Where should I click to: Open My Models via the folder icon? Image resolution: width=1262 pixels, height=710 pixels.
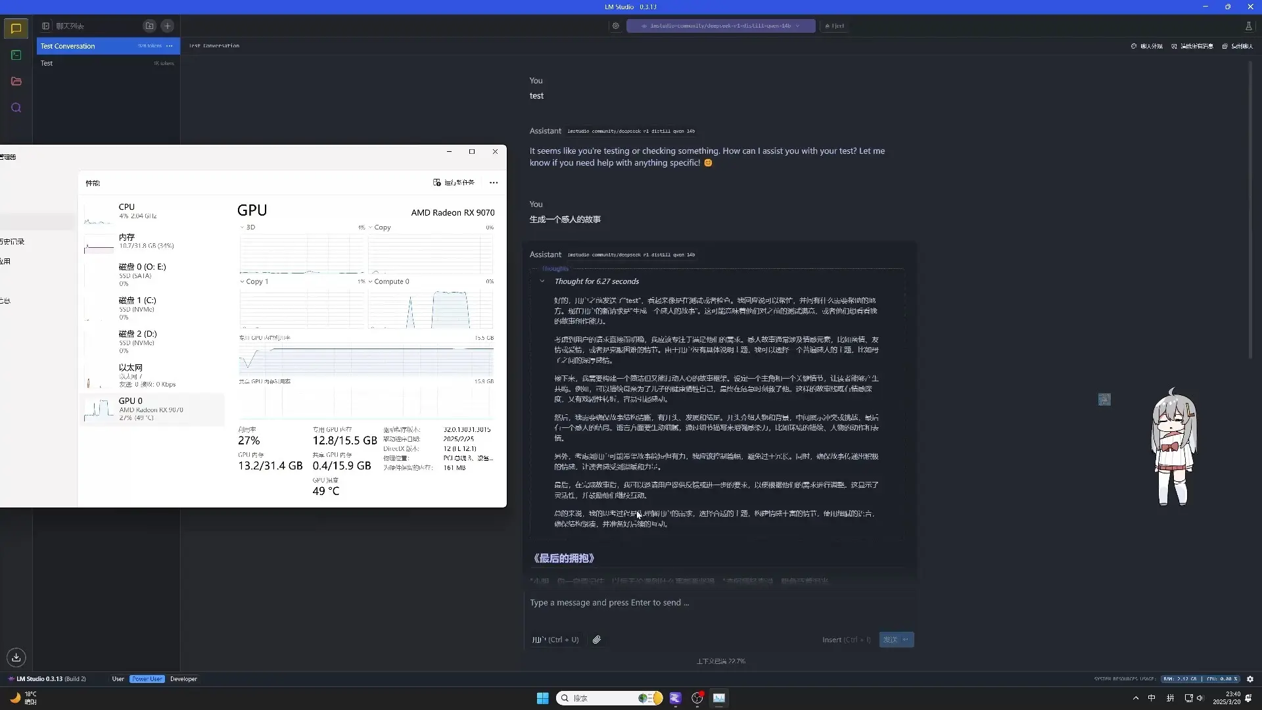pos(16,82)
